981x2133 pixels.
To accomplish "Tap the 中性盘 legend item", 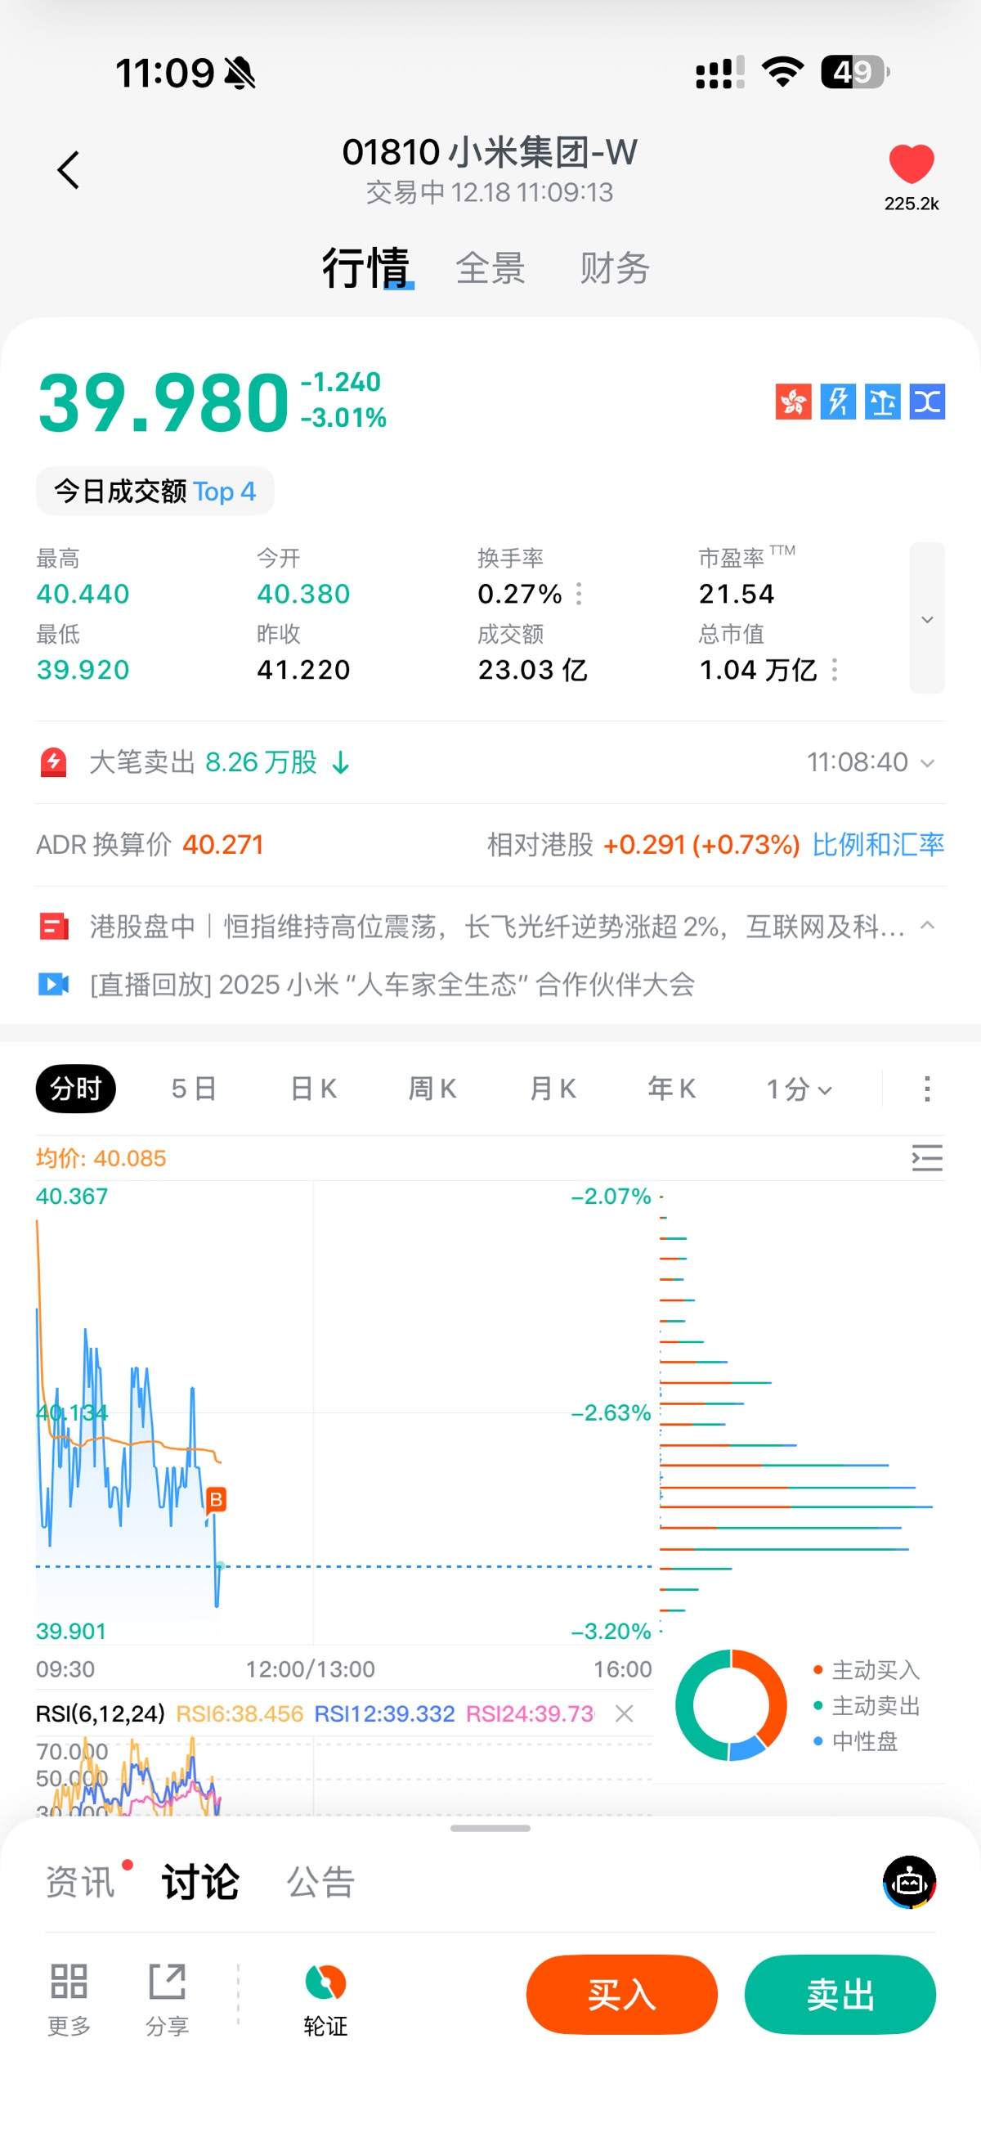I will click(x=856, y=1741).
